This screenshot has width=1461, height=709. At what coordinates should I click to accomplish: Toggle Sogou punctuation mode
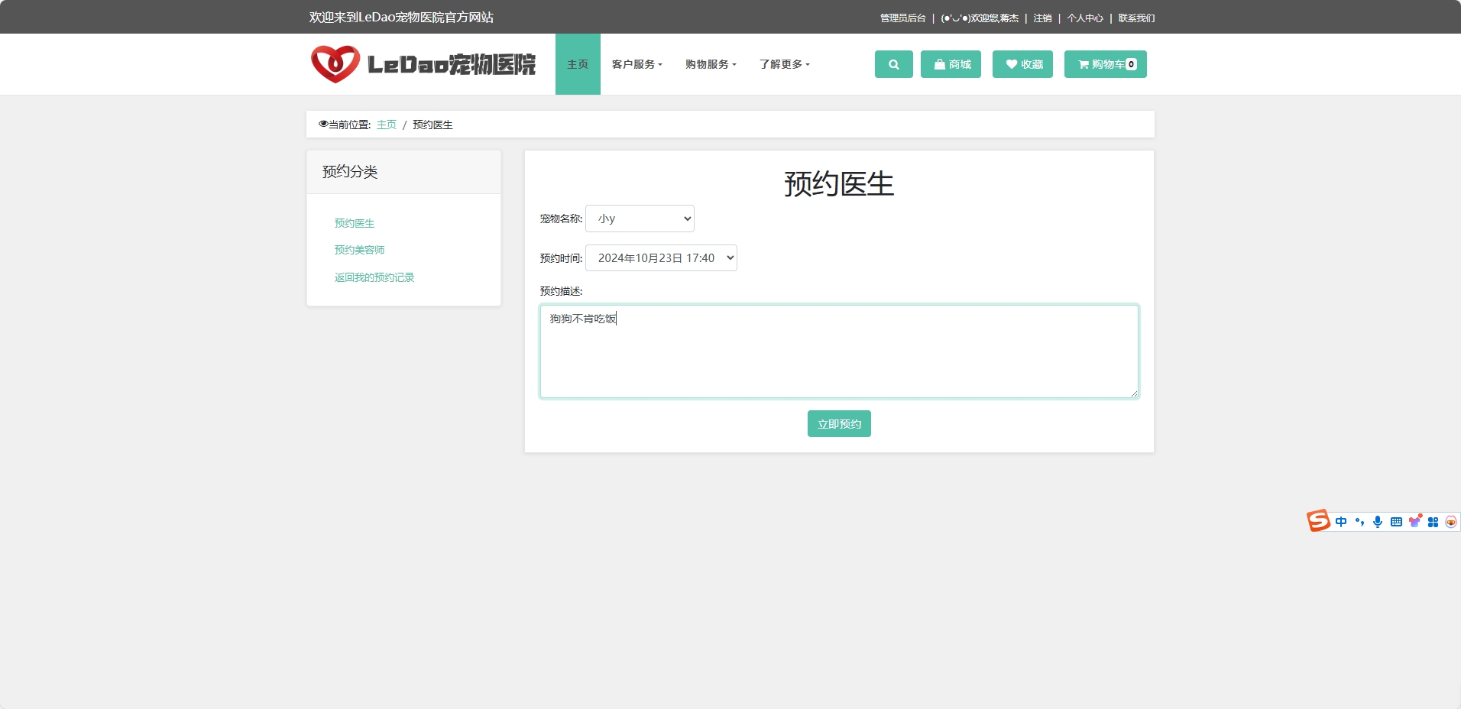tap(1359, 521)
